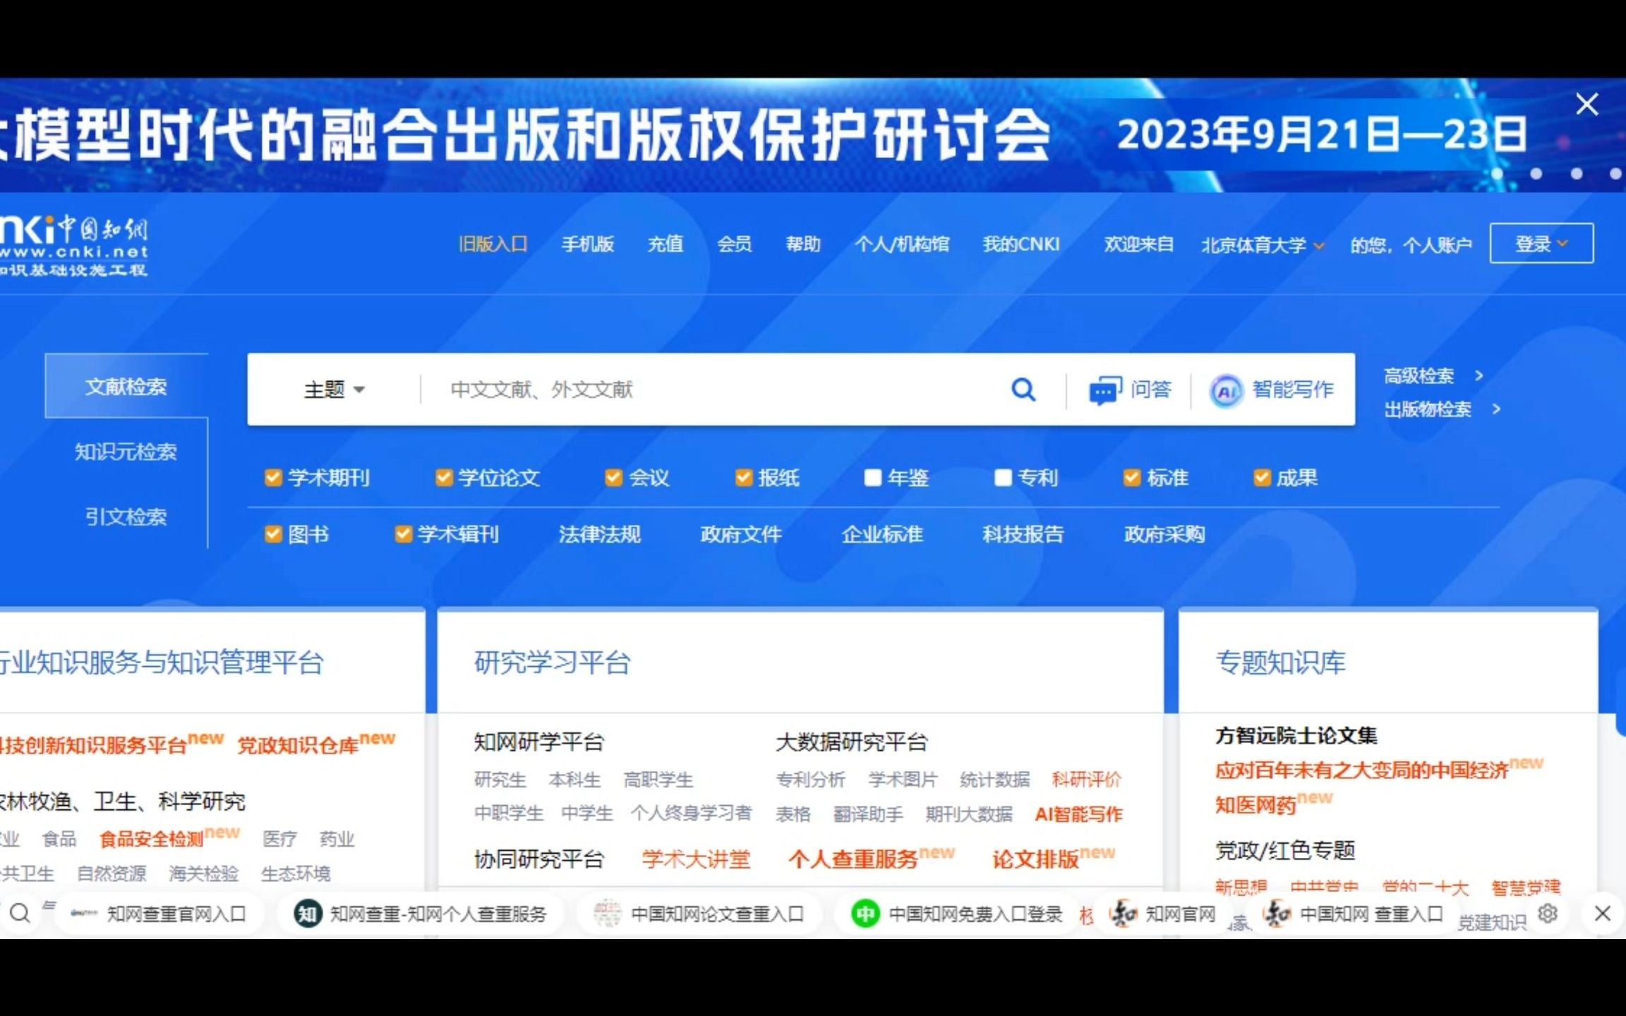Click the CNKI 中国知网 logo
This screenshot has width=1626, height=1016.
click(73, 245)
